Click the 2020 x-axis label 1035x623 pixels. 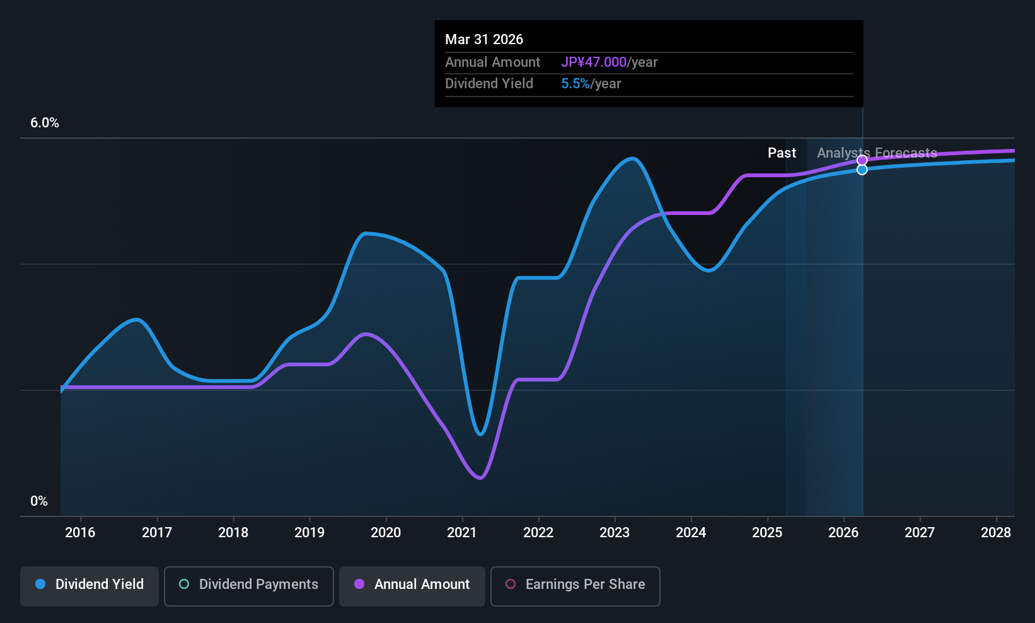tap(386, 533)
